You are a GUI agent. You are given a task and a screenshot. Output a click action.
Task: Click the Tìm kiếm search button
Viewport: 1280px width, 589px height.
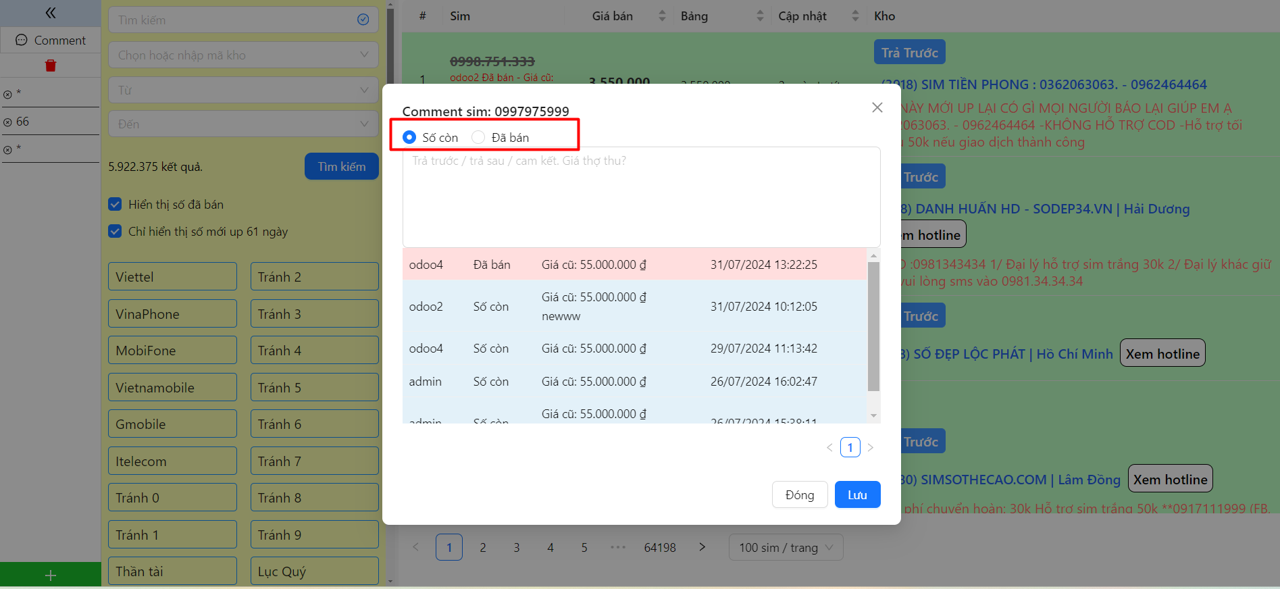[341, 166]
